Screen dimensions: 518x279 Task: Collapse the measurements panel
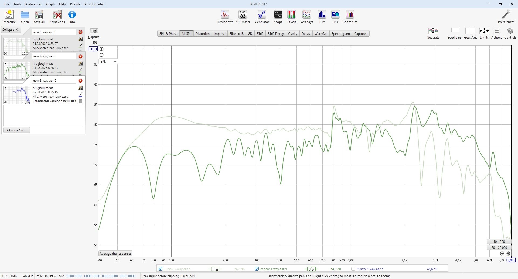coord(11,30)
